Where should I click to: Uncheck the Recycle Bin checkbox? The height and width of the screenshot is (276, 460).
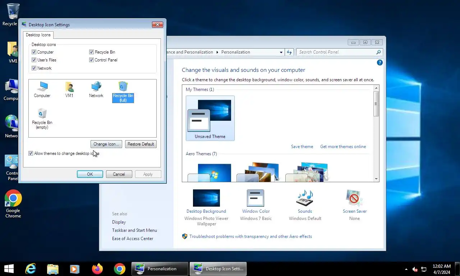(92, 52)
